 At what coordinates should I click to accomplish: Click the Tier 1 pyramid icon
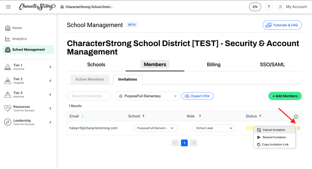pyautogui.click(x=7, y=67)
